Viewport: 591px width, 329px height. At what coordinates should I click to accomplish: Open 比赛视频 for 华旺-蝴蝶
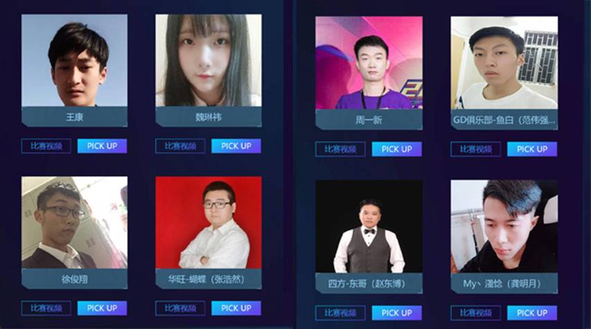click(x=180, y=308)
